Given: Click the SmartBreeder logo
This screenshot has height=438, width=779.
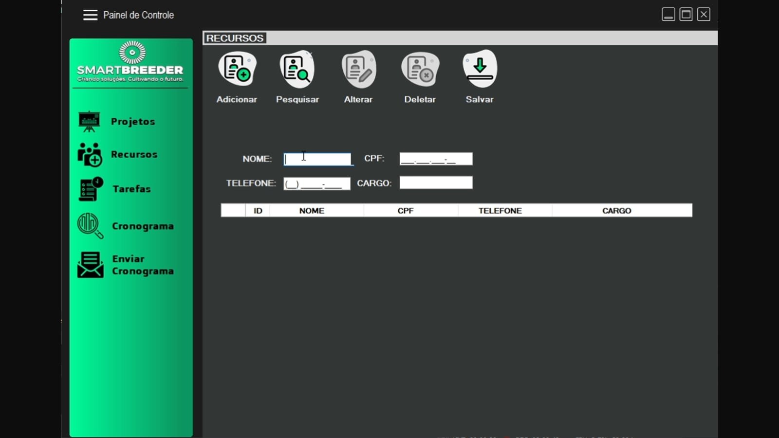Looking at the screenshot, I should pyautogui.click(x=130, y=62).
